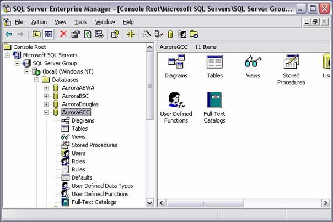This screenshot has height=222, width=333.
Task: Select Diagrams node in the tree
Action: click(x=83, y=120)
